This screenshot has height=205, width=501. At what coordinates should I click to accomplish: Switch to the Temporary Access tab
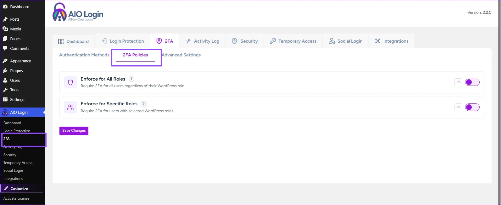click(x=293, y=41)
